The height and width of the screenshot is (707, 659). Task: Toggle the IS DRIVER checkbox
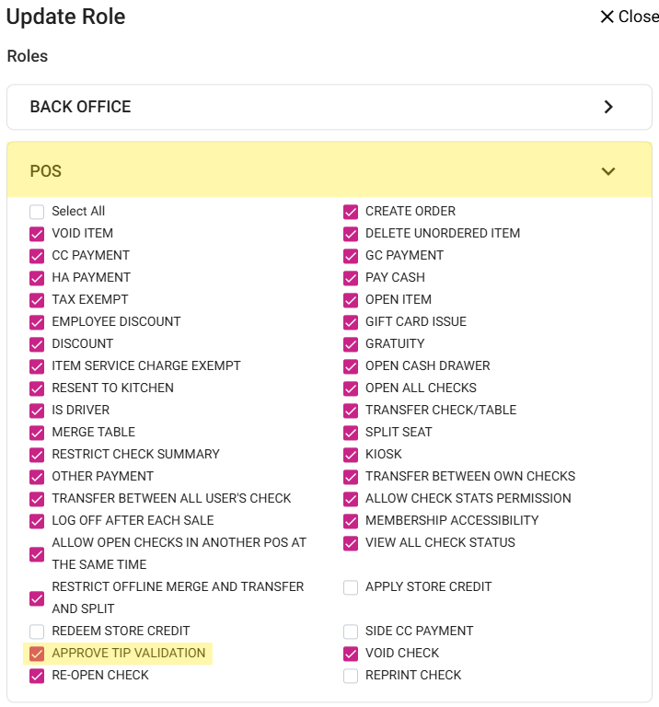pyautogui.click(x=37, y=411)
